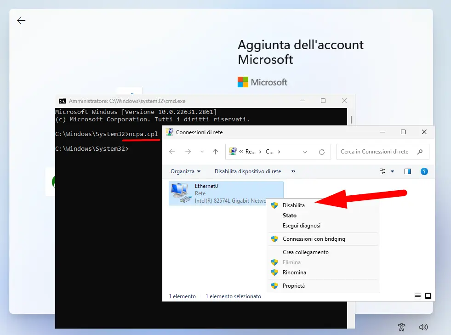
Task: Open the Organizza dropdown menu
Action: 186,171
